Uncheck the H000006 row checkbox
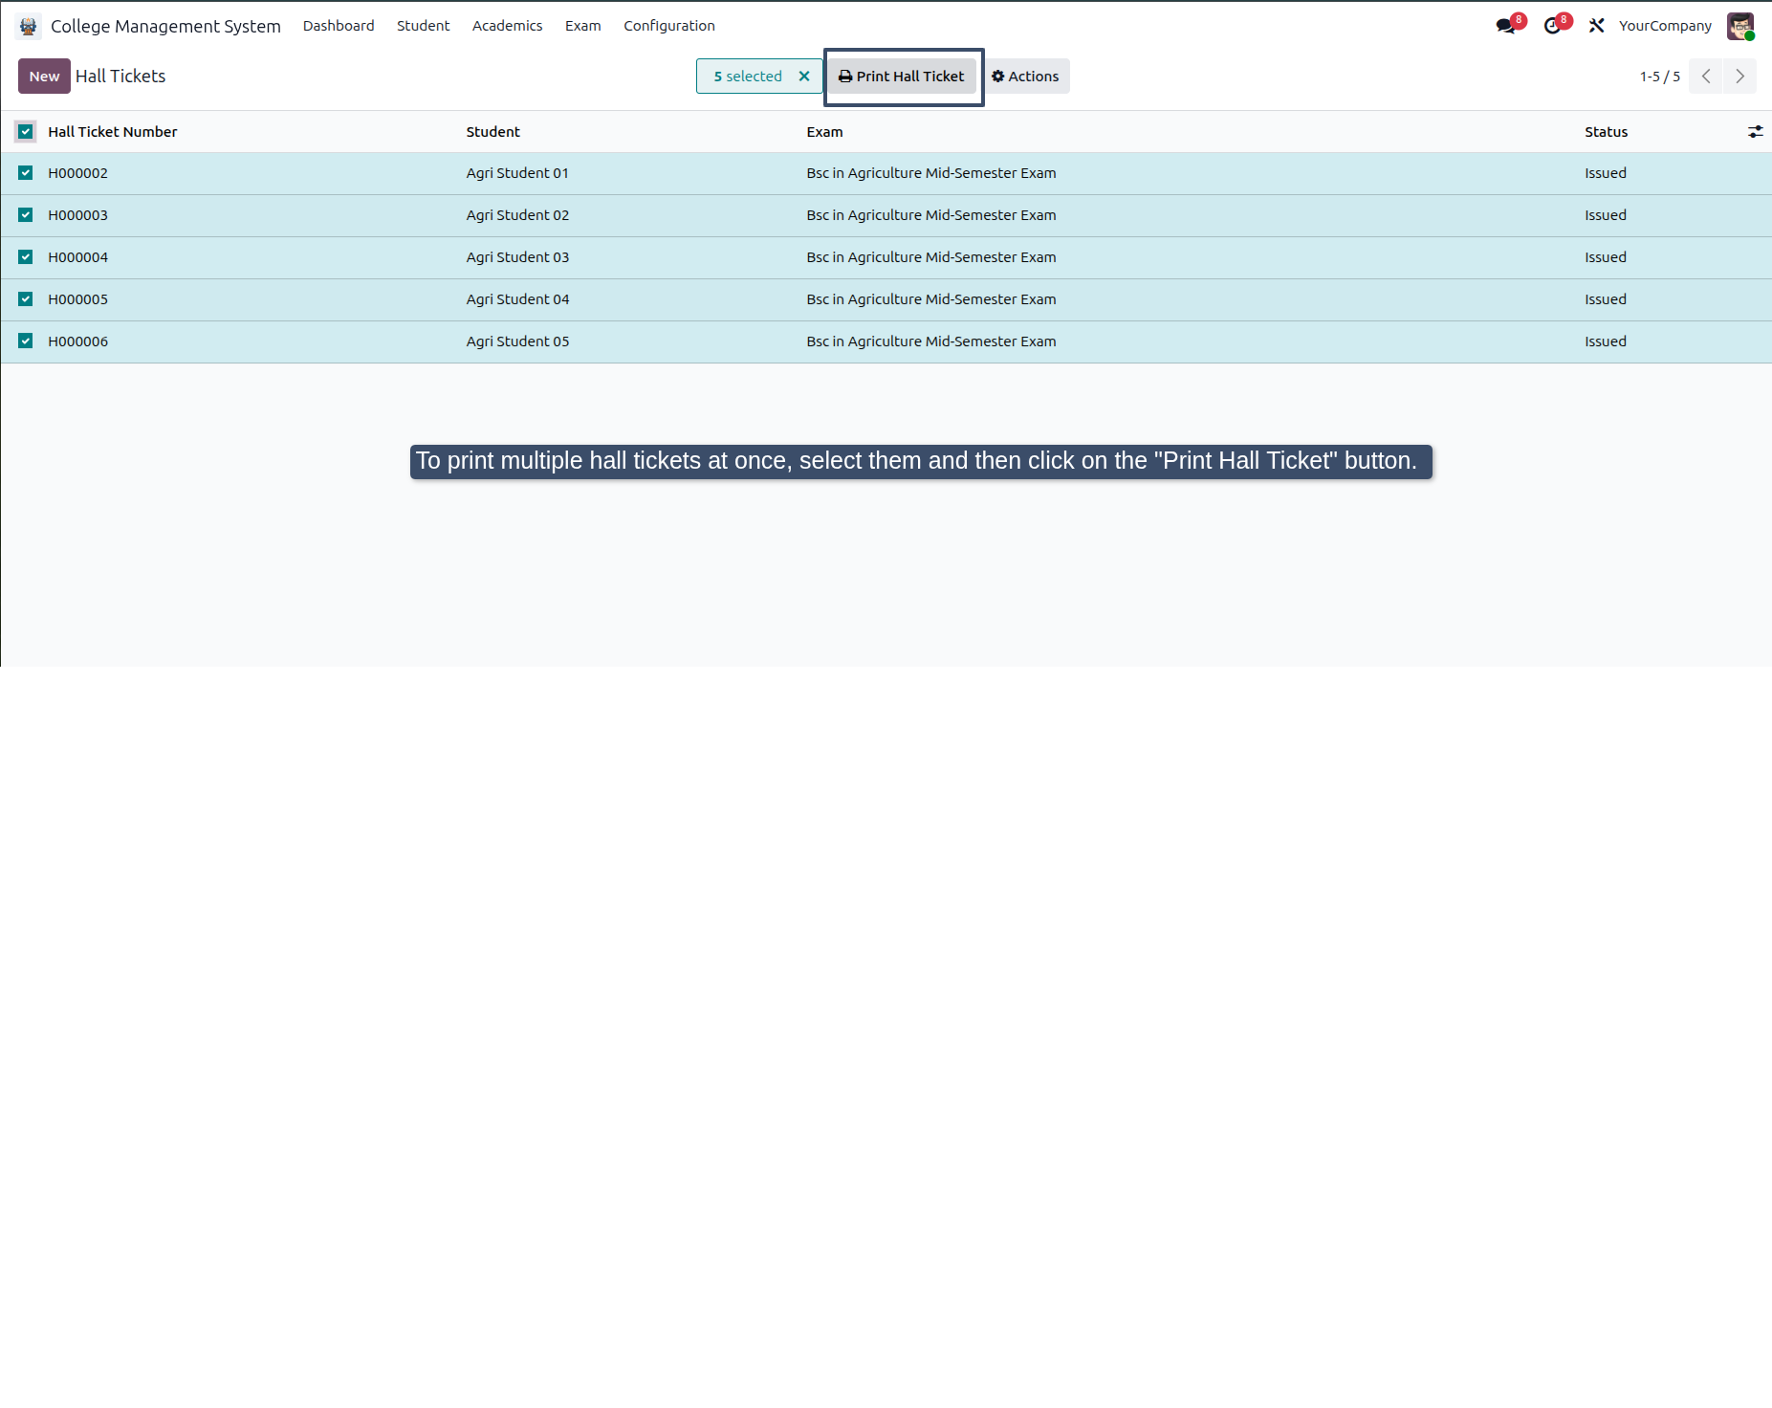The height and width of the screenshot is (1408, 1772). pyautogui.click(x=26, y=341)
